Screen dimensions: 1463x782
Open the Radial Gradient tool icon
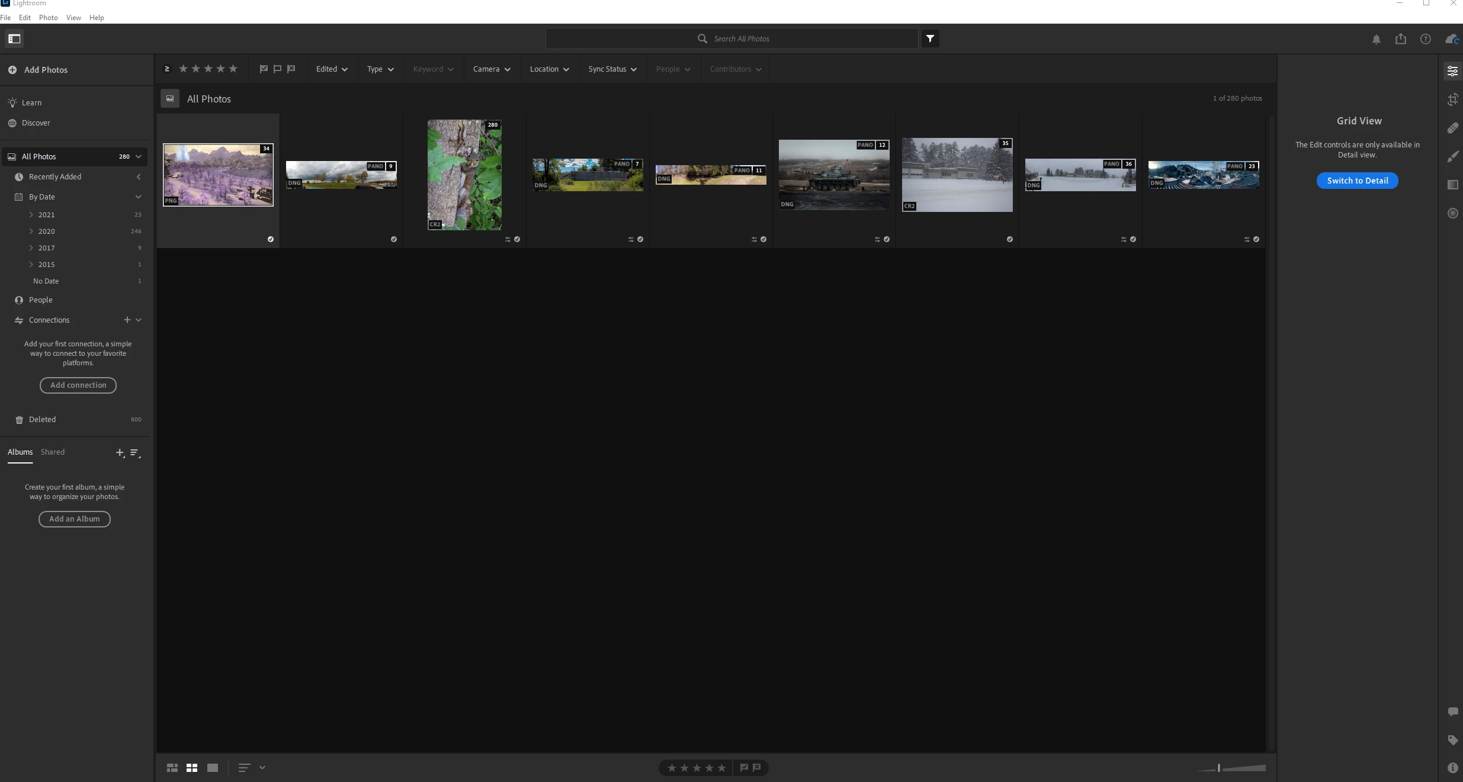coord(1452,213)
